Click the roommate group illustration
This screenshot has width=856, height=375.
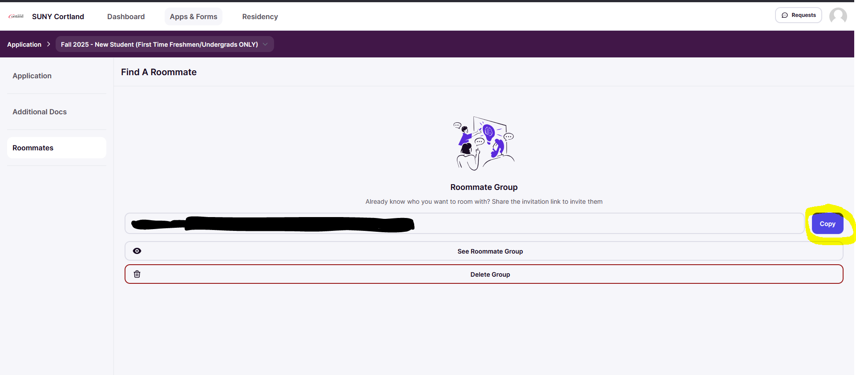(484, 143)
